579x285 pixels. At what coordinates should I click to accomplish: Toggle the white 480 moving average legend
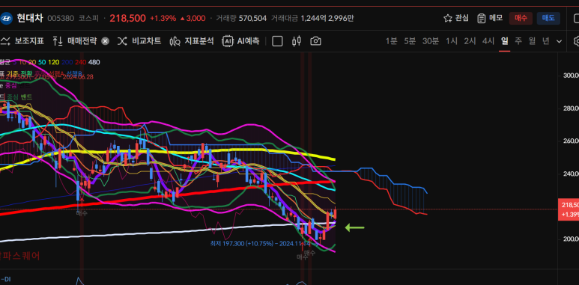[94, 62]
